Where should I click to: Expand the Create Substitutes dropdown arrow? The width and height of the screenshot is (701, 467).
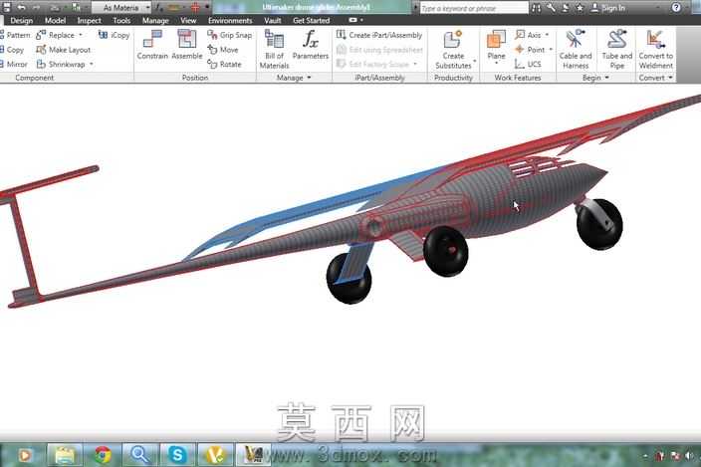tap(474, 61)
